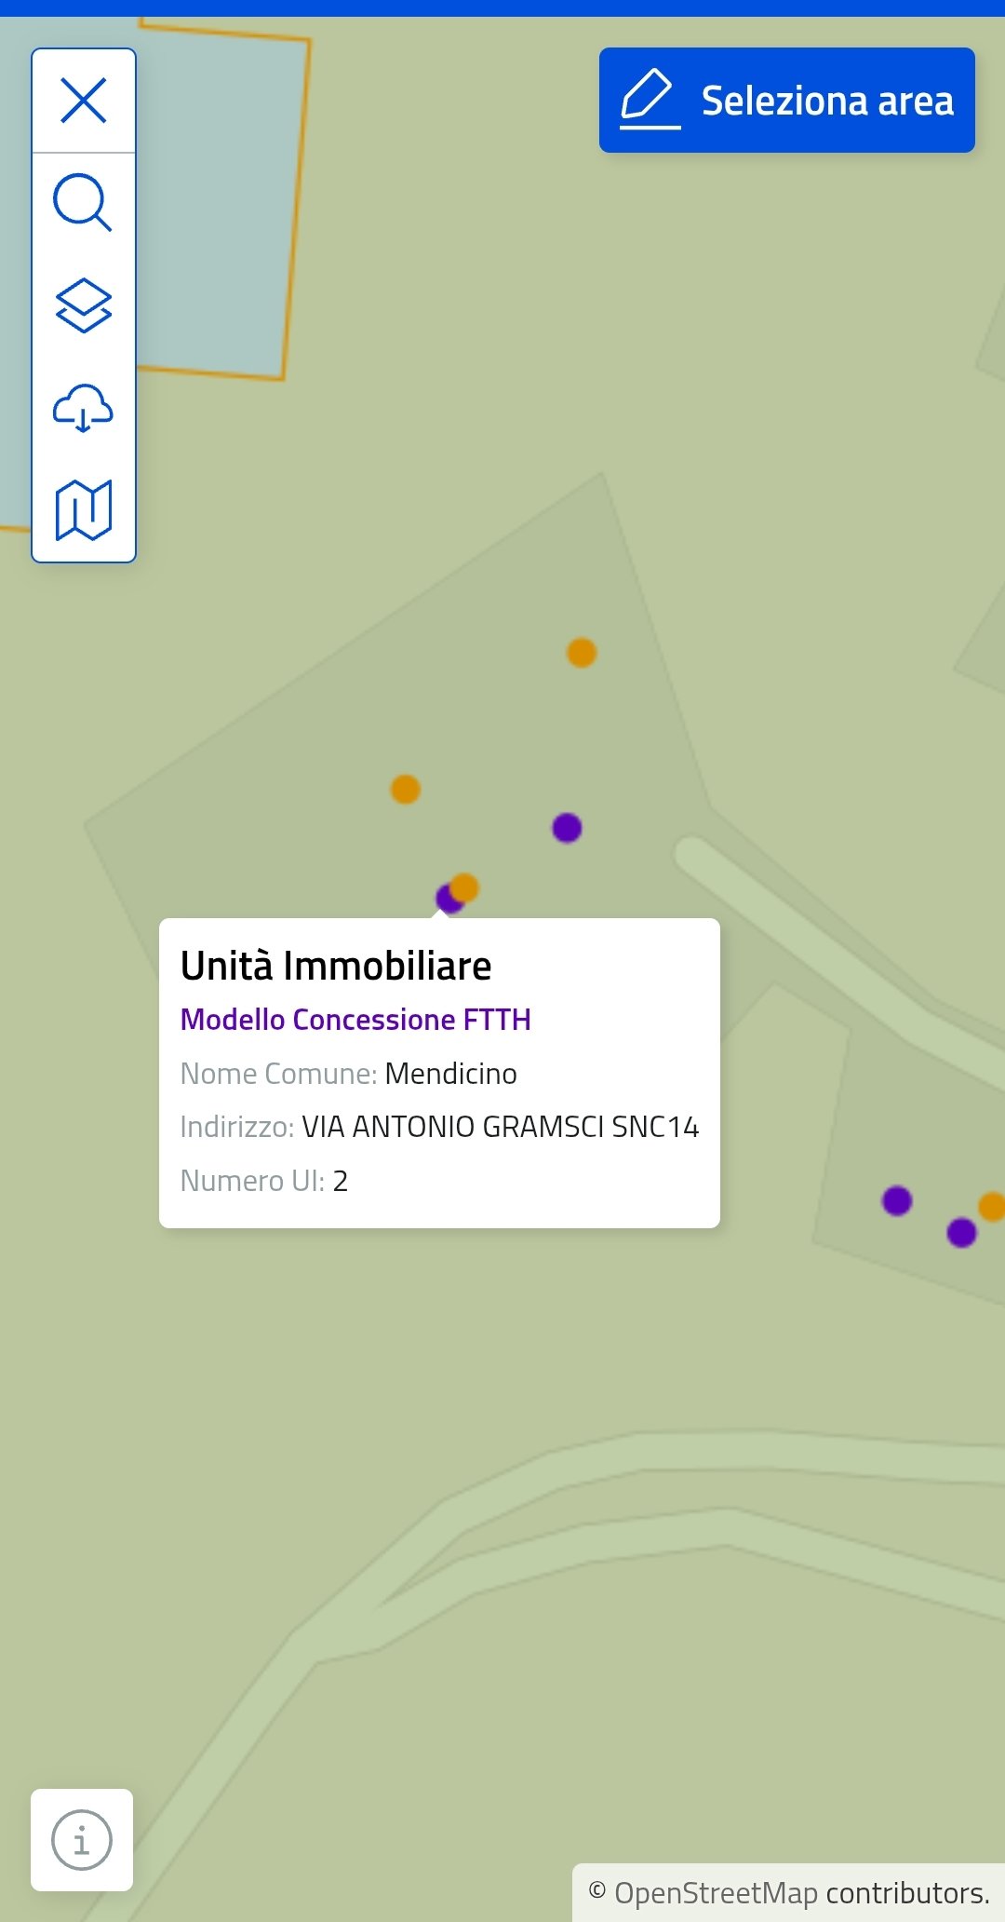Click the Mendicino municipality name in the popup
This screenshot has height=1922, width=1005.
click(x=450, y=1074)
